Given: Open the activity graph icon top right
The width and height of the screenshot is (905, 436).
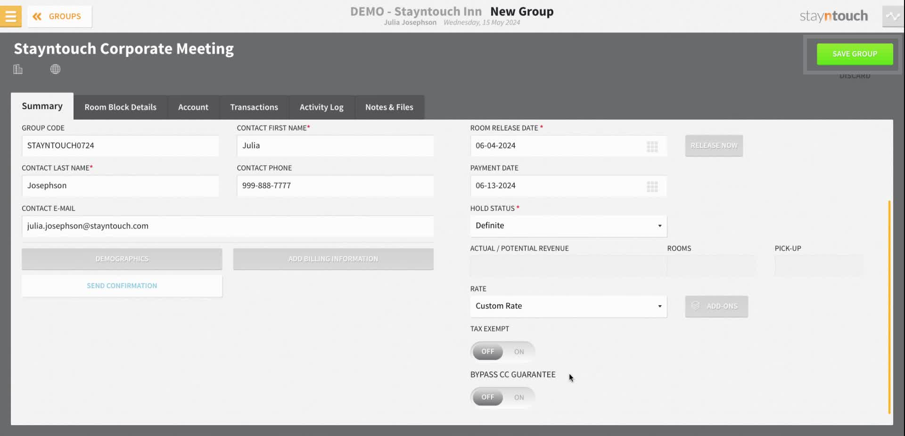Looking at the screenshot, I should [893, 16].
